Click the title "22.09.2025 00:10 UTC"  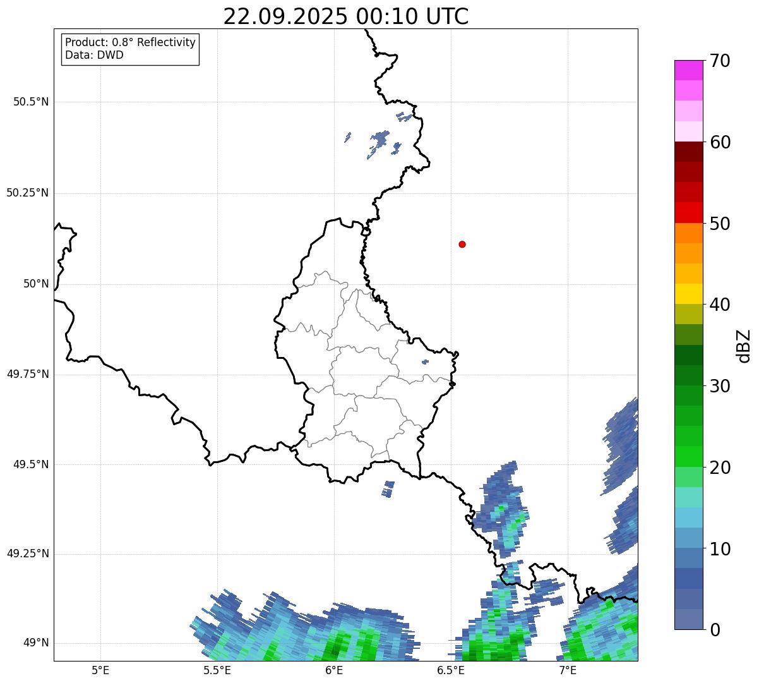pyautogui.click(x=346, y=16)
